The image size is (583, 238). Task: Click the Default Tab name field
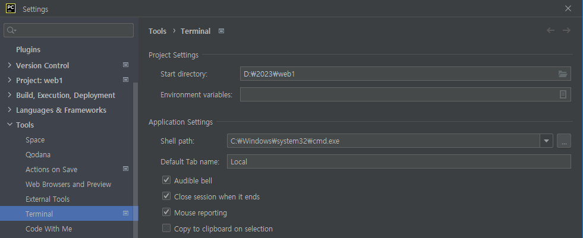(399, 161)
